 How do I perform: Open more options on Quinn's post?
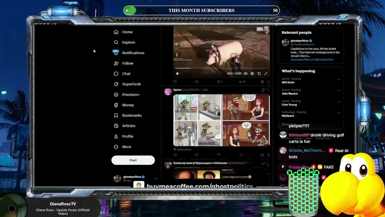pyautogui.click(x=268, y=90)
